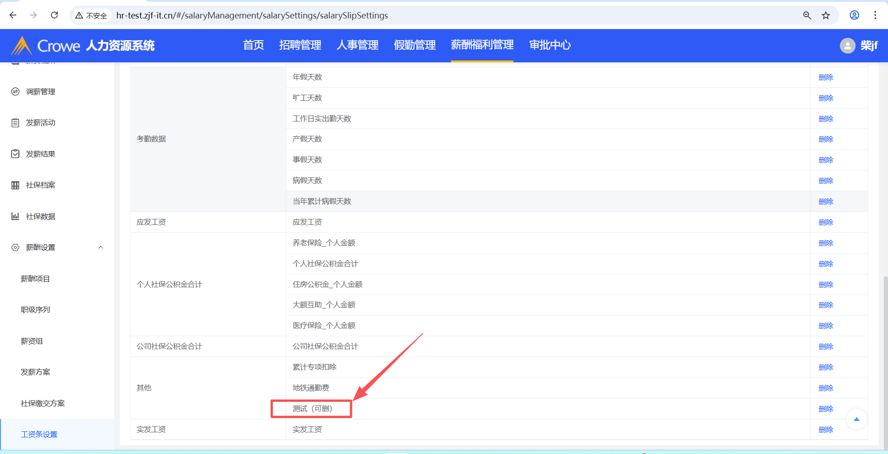Open the 审批中心 tab

pos(550,45)
